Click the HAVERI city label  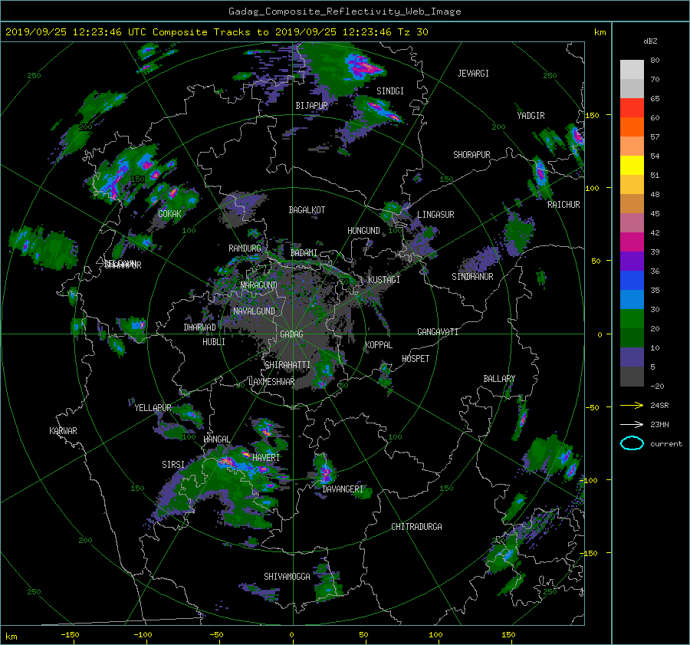(x=266, y=458)
